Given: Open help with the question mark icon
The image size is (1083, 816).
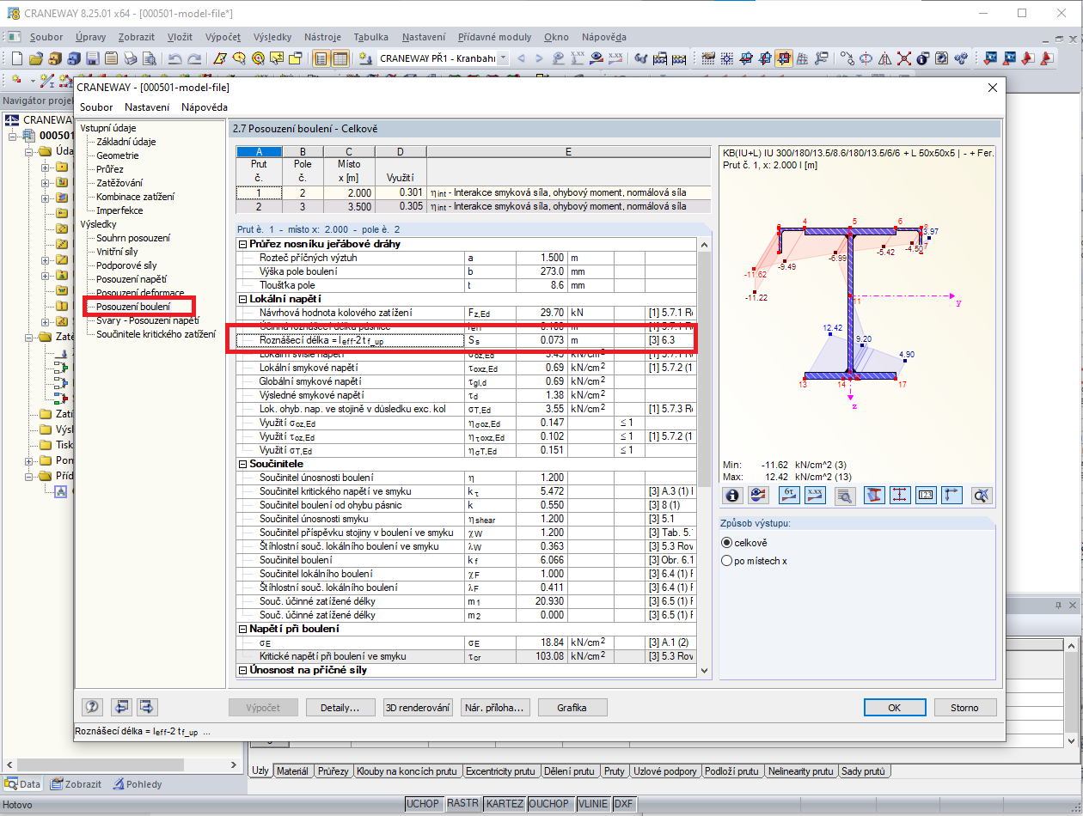Looking at the screenshot, I should pos(93,707).
